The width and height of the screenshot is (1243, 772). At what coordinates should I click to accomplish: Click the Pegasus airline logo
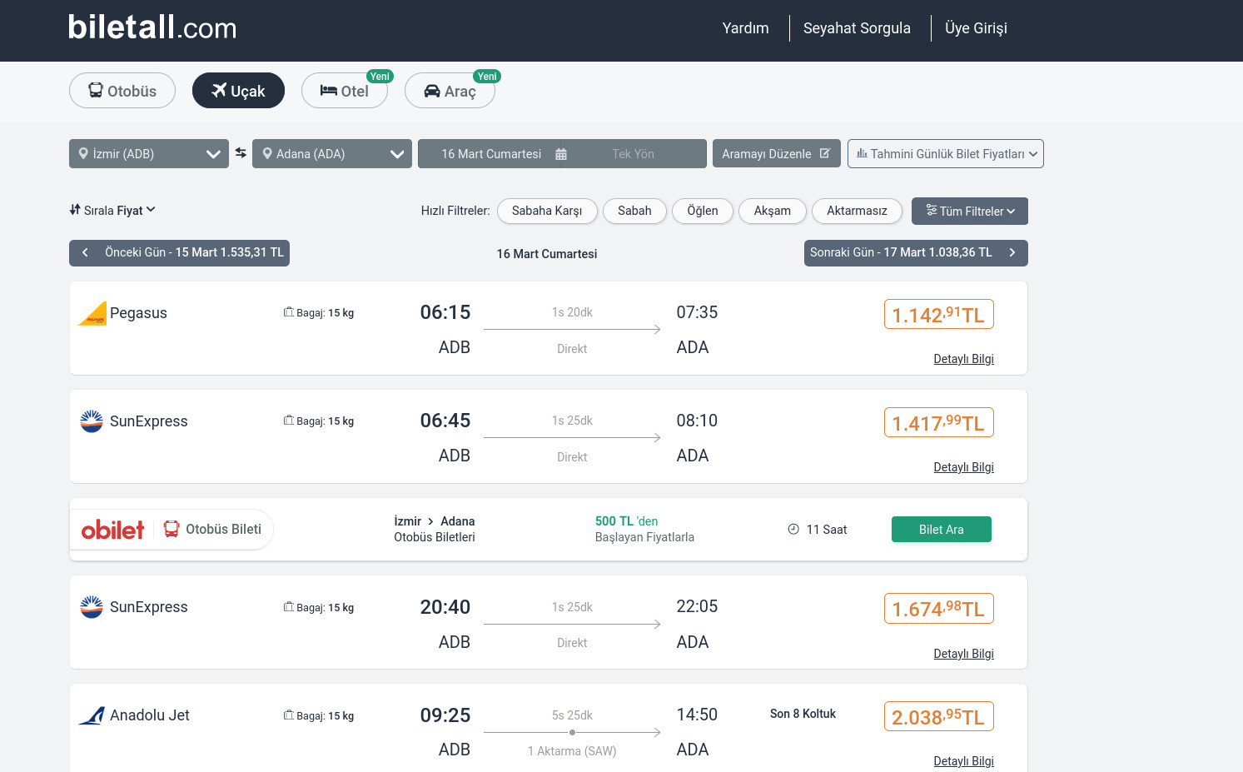tap(92, 313)
